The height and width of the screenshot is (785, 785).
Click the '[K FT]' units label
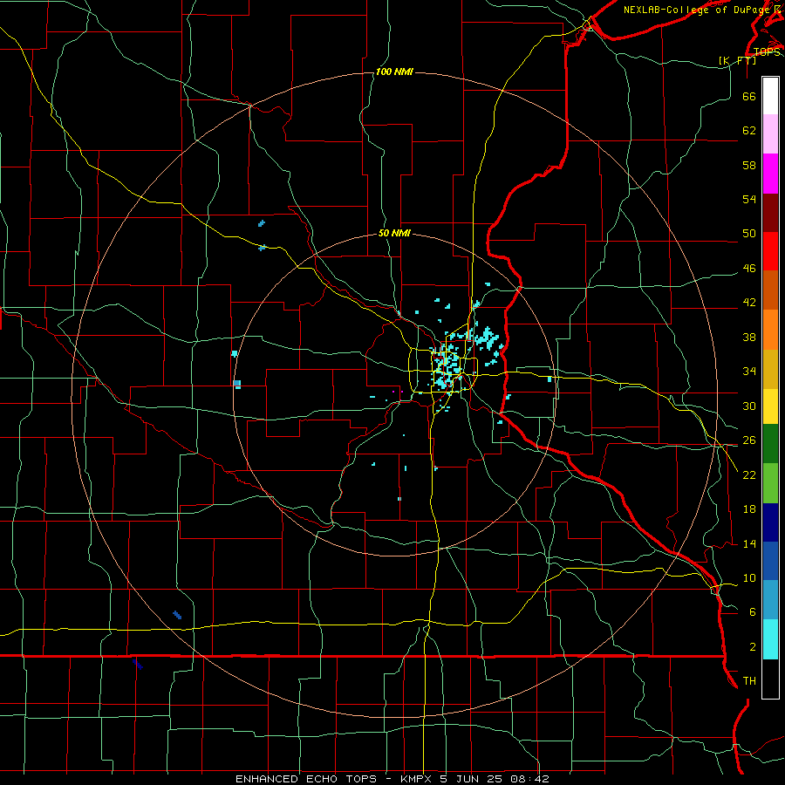coord(737,60)
